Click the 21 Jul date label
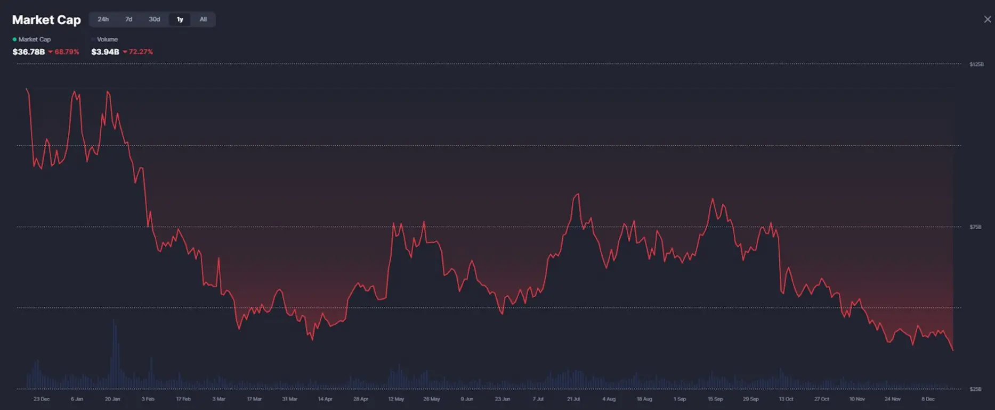Screen dimensions: 995x410 click(x=573, y=399)
